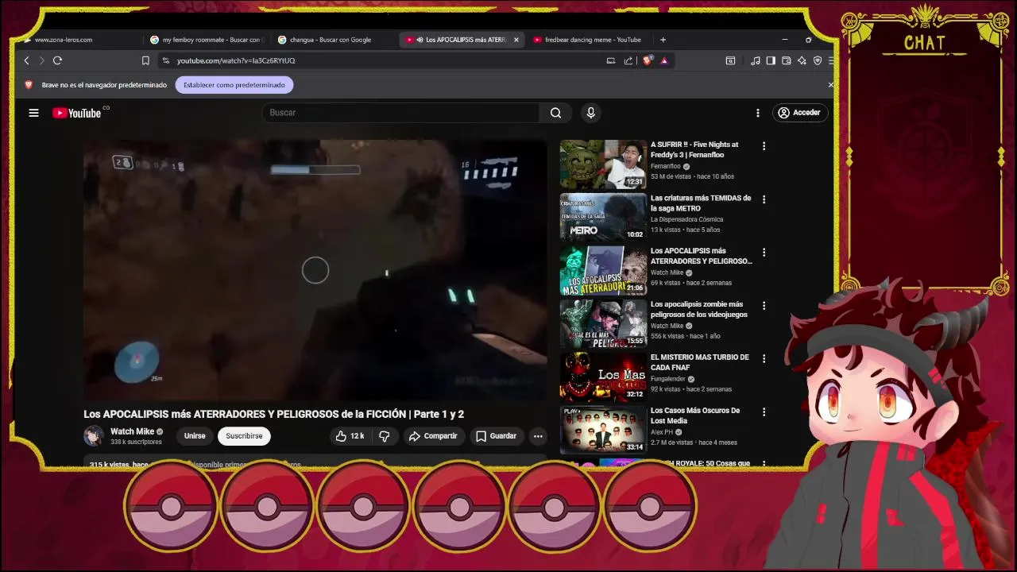Go to the YouTube home logo
Image resolution: width=1017 pixels, height=572 pixels.
click(78, 113)
